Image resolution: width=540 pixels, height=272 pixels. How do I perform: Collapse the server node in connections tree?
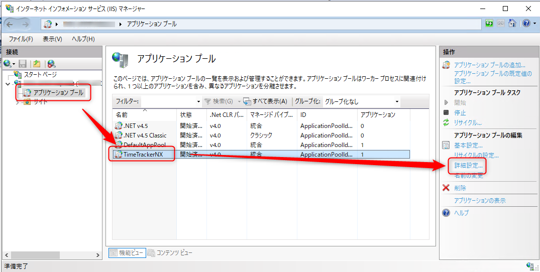click(x=7, y=83)
